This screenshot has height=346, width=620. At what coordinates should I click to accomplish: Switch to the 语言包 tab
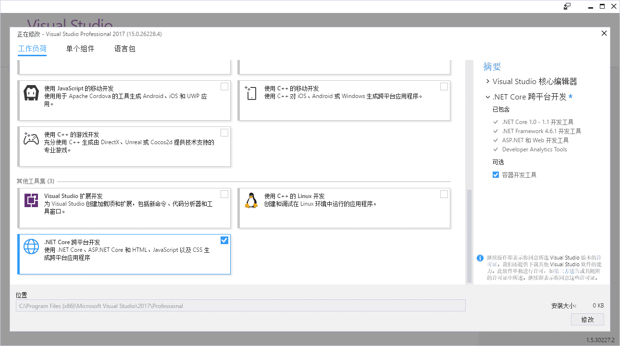(x=125, y=49)
